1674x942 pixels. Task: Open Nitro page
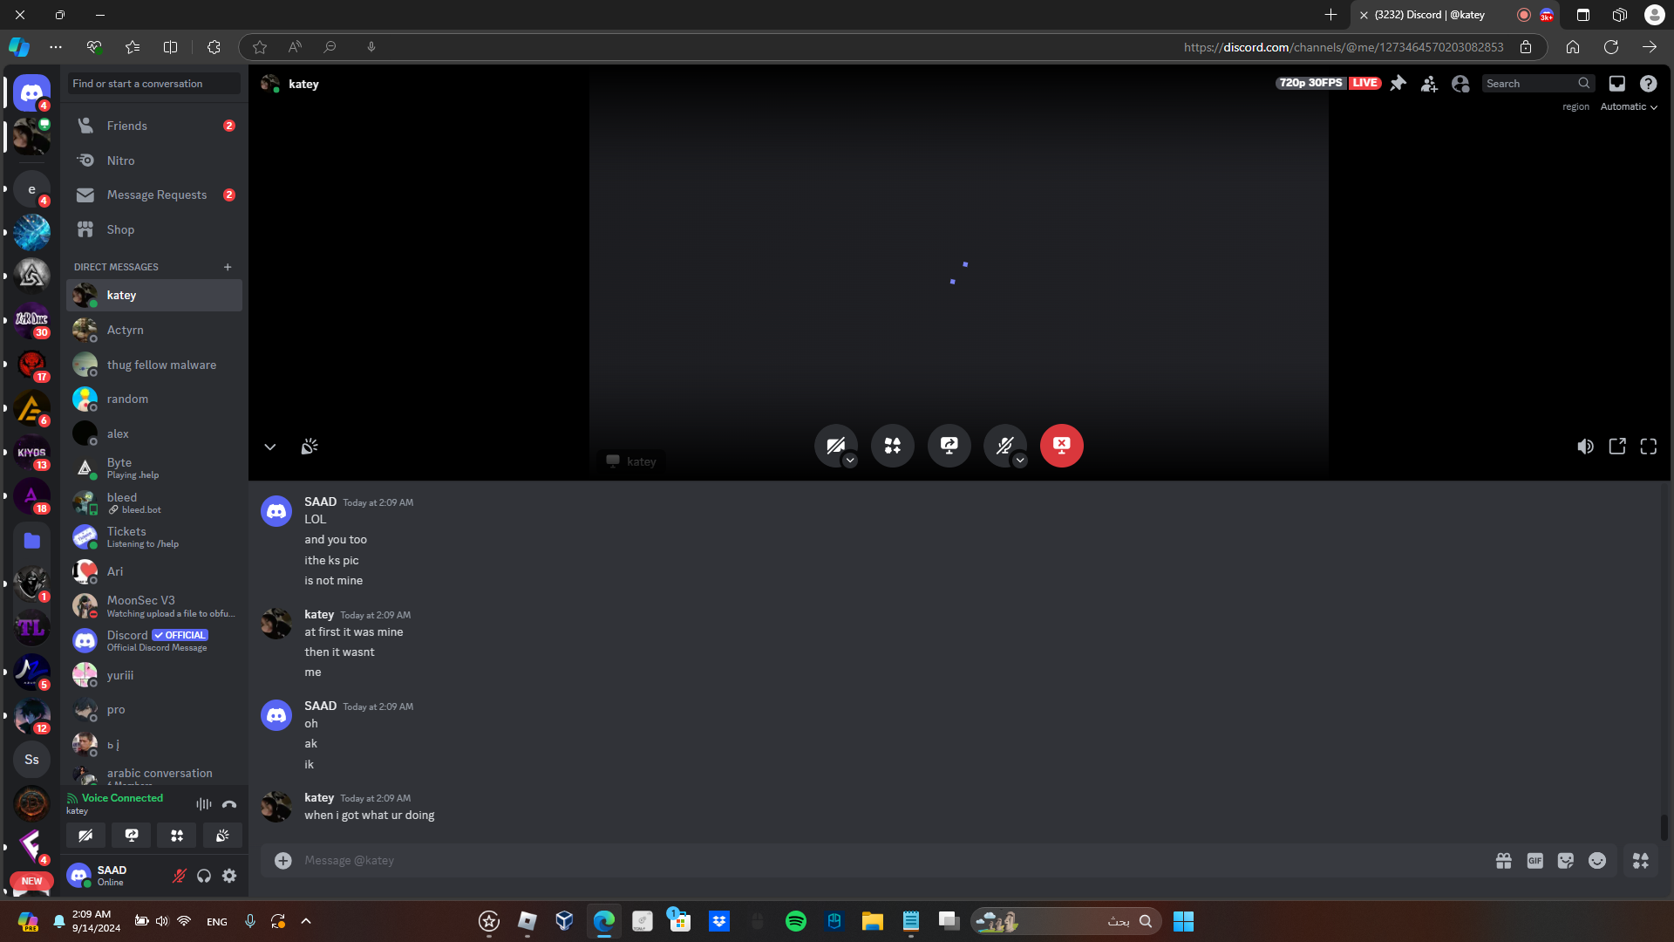[x=154, y=160]
